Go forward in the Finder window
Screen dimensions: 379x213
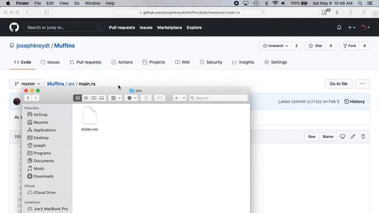click(x=36, y=98)
